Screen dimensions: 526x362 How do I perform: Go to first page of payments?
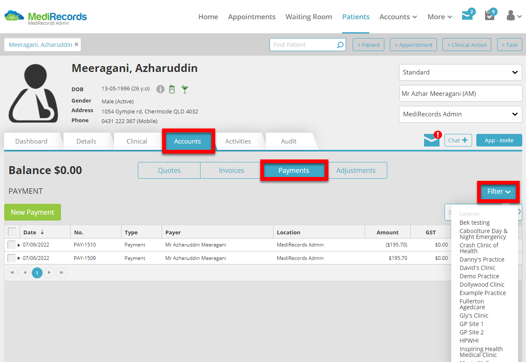[12, 273]
